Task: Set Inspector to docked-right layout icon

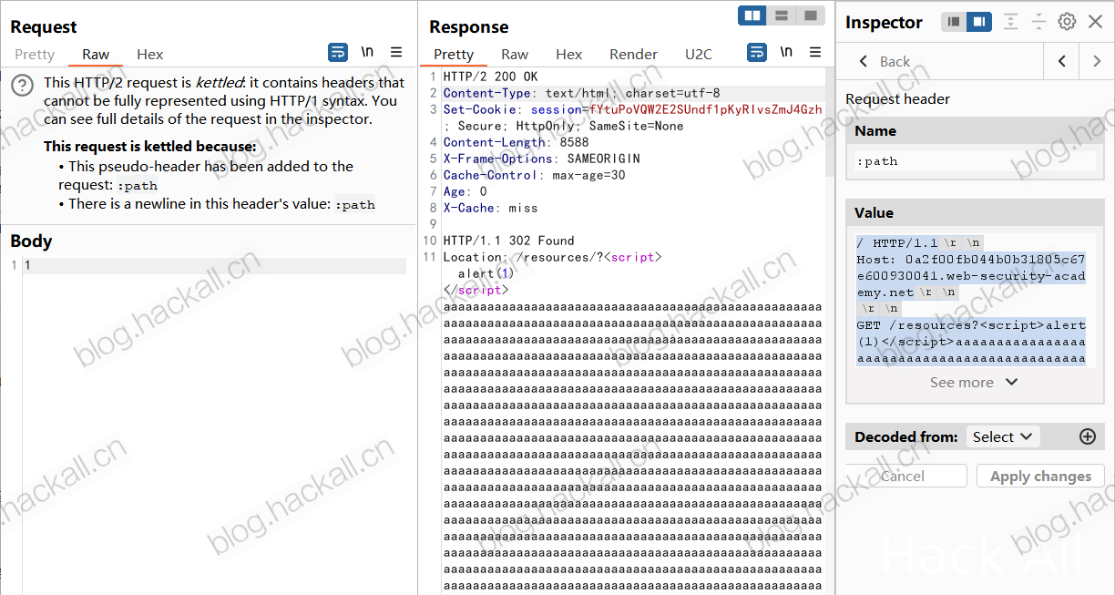Action: click(x=979, y=22)
